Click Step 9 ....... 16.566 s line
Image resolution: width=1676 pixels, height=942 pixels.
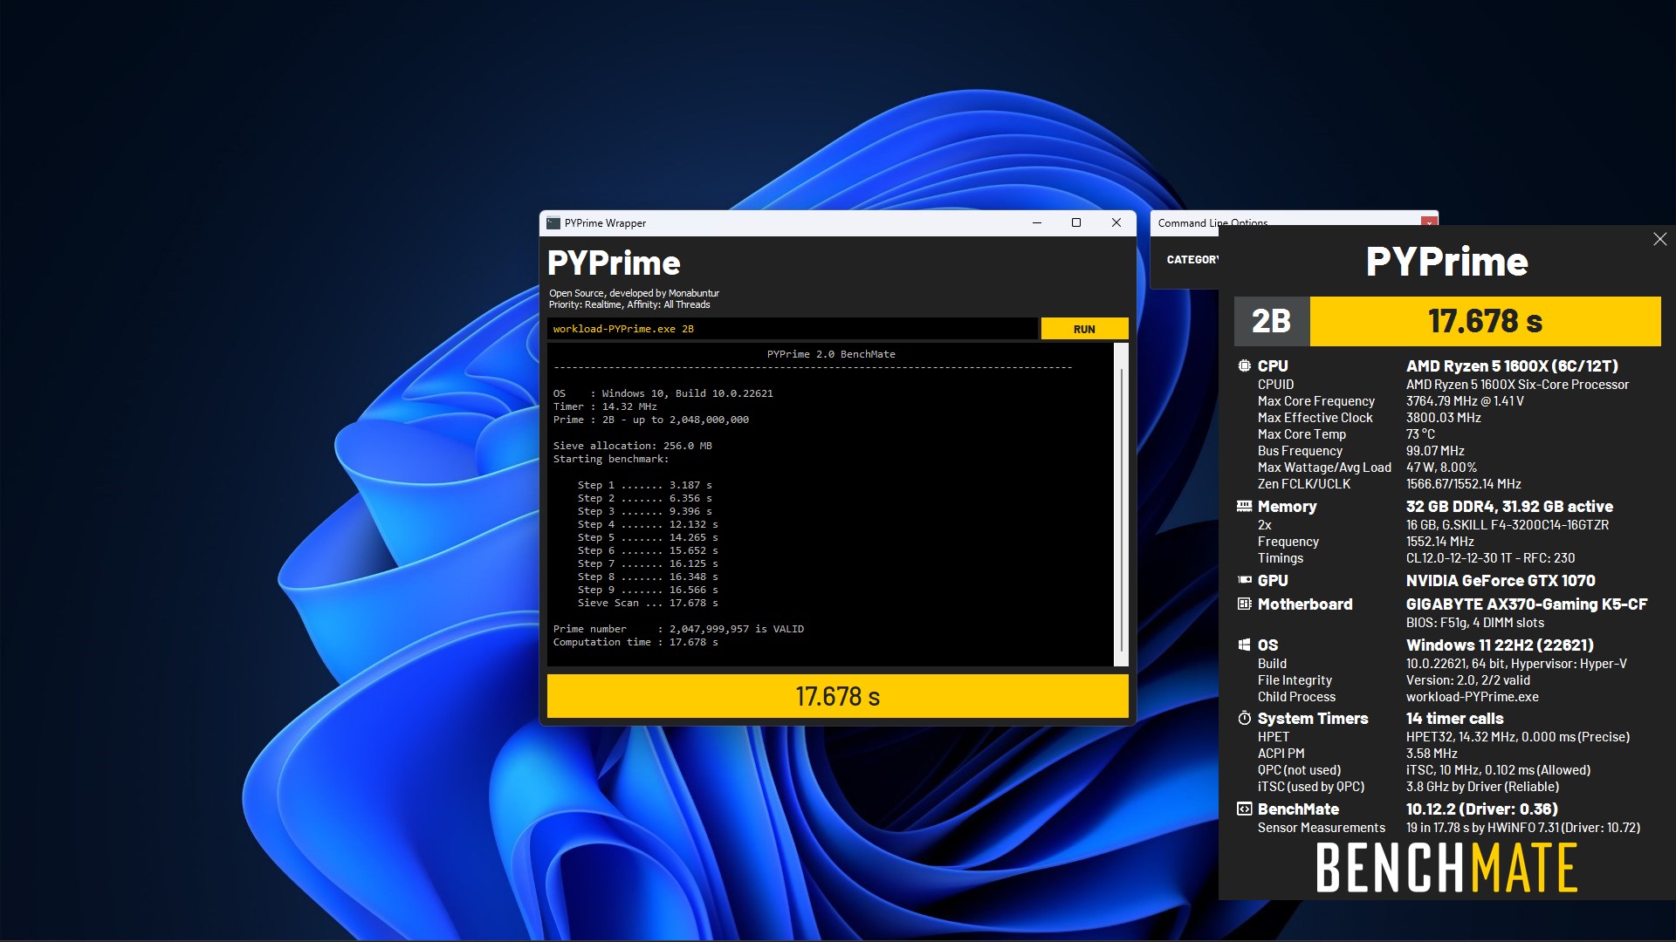click(648, 590)
